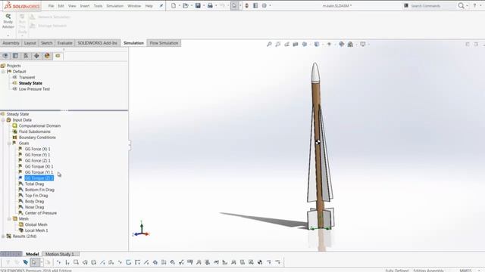Click the Select cursor tool in title bar

(x=234, y=5)
